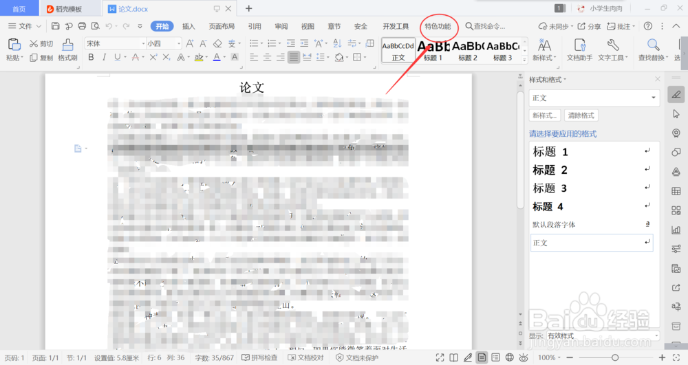This screenshot has height=365, width=688.
Task: Decrease paragraph indent
Action: click(291, 43)
